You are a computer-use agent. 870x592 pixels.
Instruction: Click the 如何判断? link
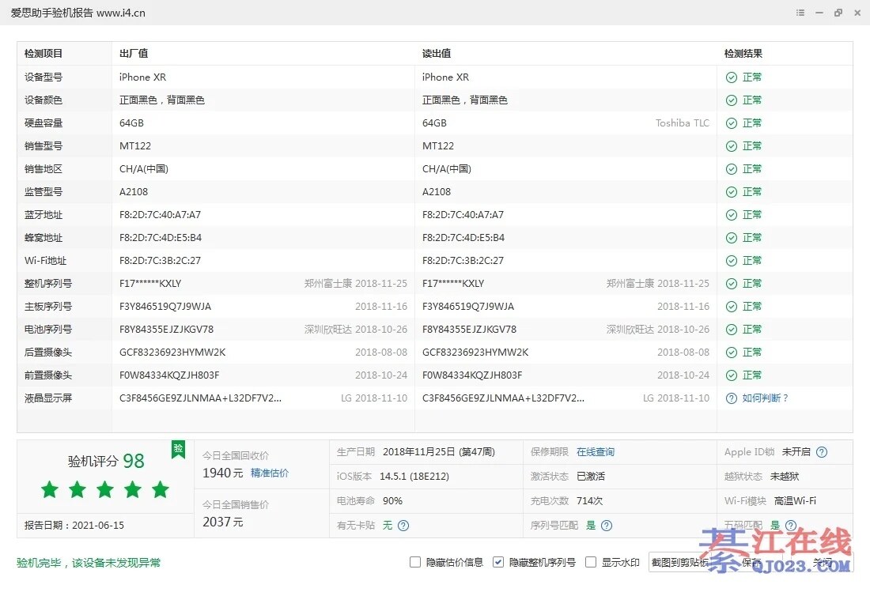[766, 398]
